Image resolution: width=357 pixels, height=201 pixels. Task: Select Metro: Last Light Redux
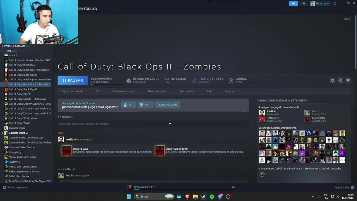(x=22, y=157)
